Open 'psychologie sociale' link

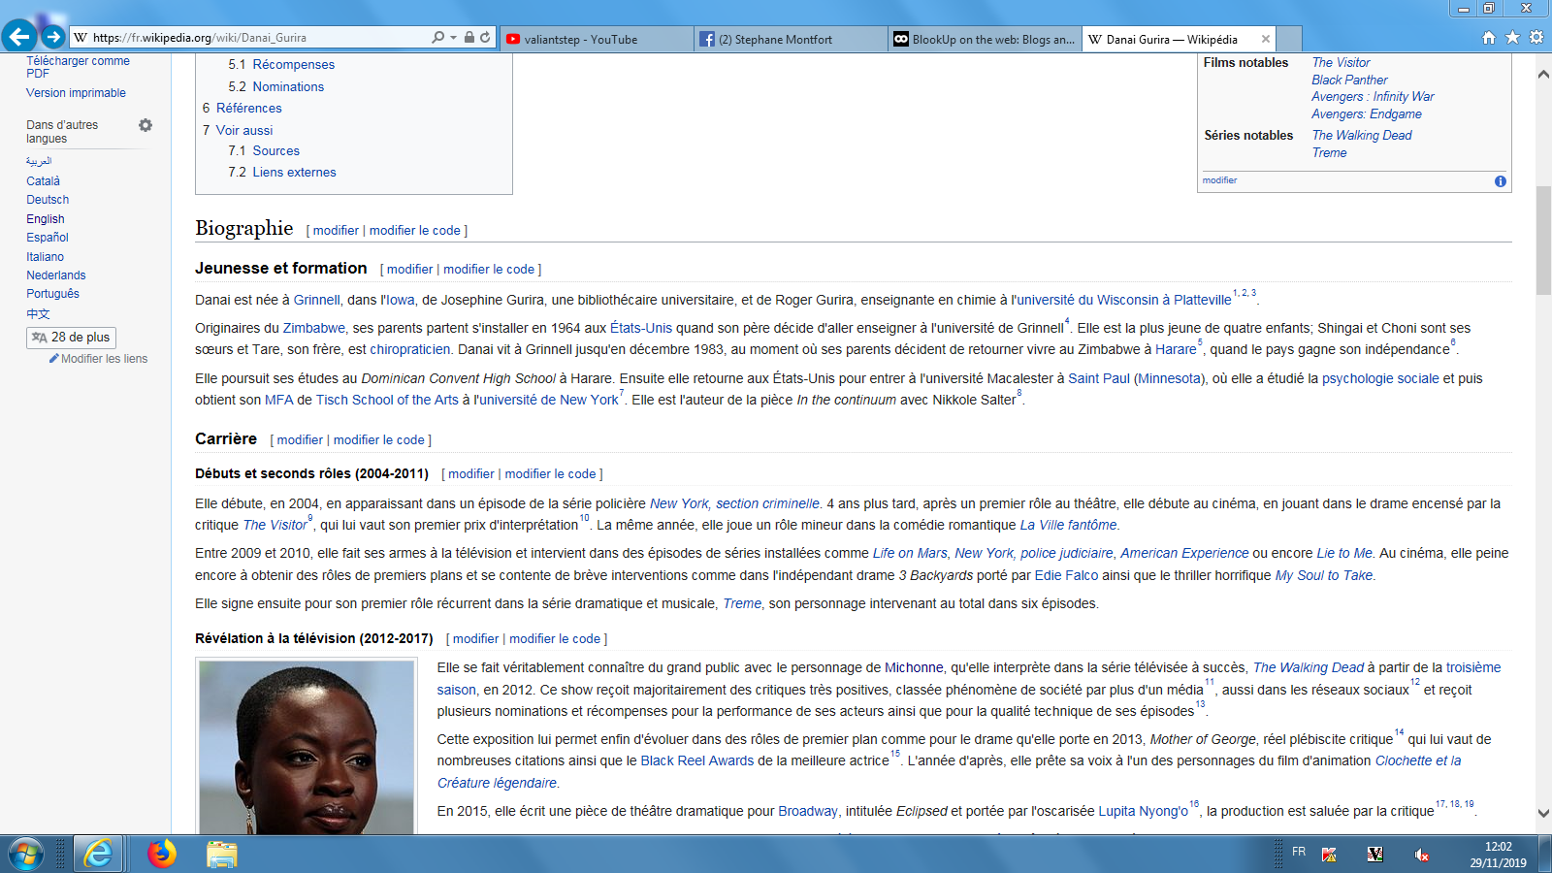click(1380, 379)
